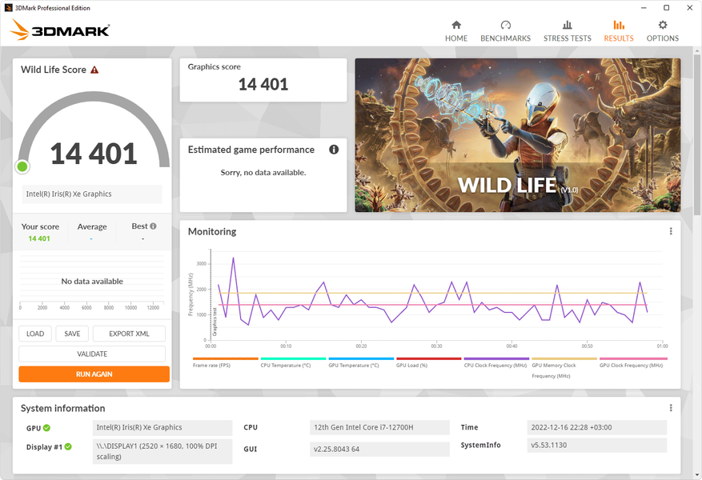Open the Benchmarks tab
This screenshot has height=480, width=702.
(505, 31)
